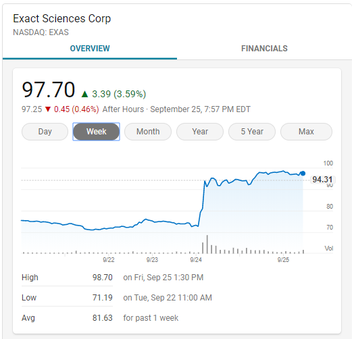
Task: Click the Exact Sciences Corp title
Action: pos(62,18)
